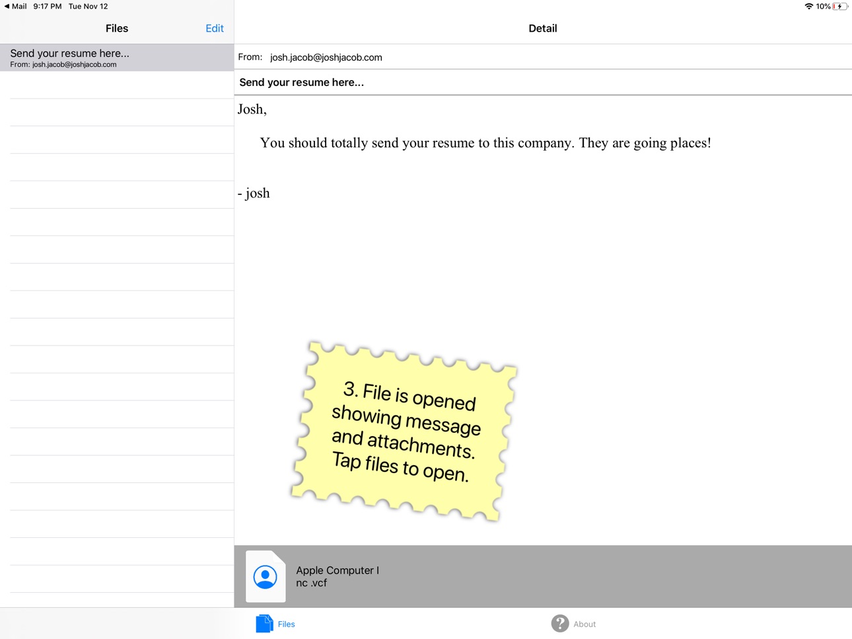
Task: Tap sender address josh.jacob@joshjacob.com in Detail
Action: (x=326, y=57)
